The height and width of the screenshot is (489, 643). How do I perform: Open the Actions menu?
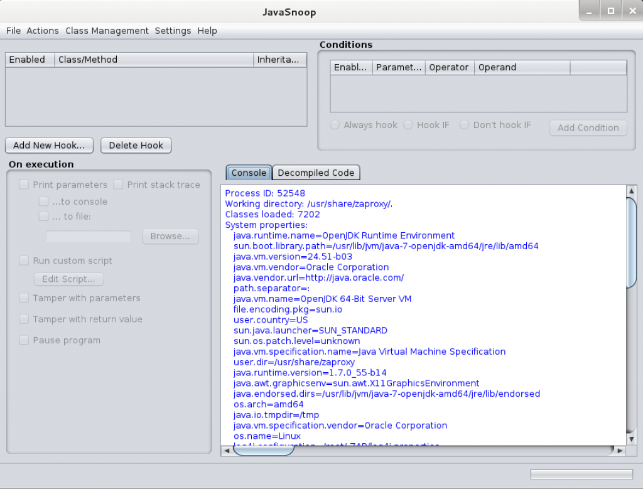pyautogui.click(x=43, y=31)
